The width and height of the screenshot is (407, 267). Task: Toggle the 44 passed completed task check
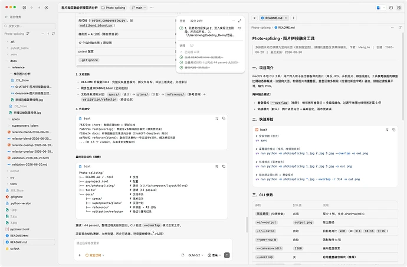click(x=181, y=62)
